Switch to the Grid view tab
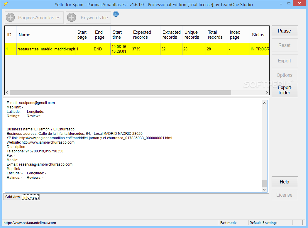Viewport: 308px width, 228px height. (x=13, y=197)
